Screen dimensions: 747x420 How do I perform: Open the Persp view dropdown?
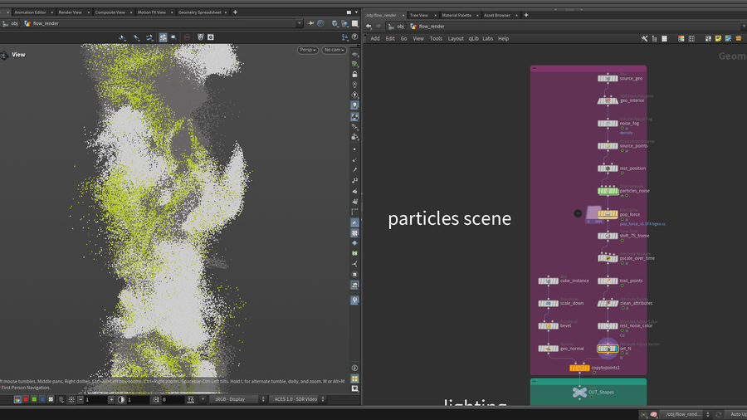coord(308,50)
